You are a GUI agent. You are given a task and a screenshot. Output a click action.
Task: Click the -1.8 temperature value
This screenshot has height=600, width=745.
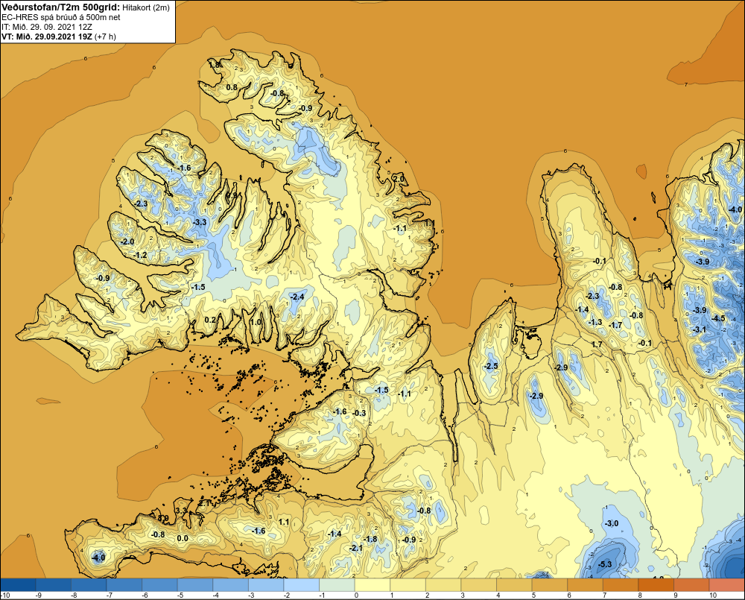pyautogui.click(x=370, y=539)
